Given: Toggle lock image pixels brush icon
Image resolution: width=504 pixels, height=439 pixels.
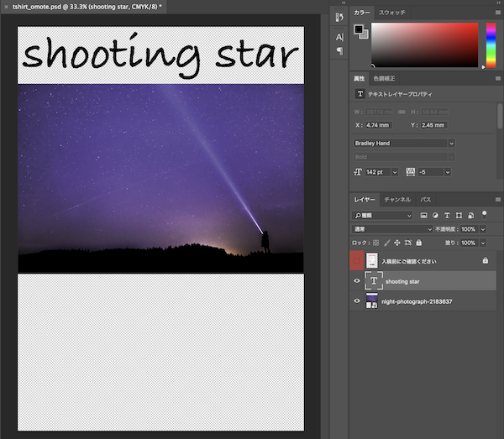Looking at the screenshot, I should 387,243.
